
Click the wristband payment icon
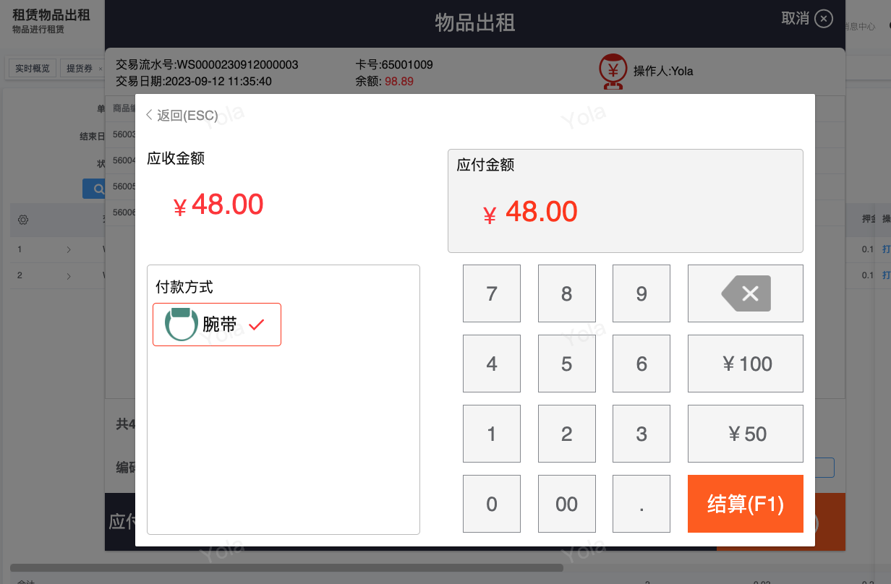[x=181, y=325]
